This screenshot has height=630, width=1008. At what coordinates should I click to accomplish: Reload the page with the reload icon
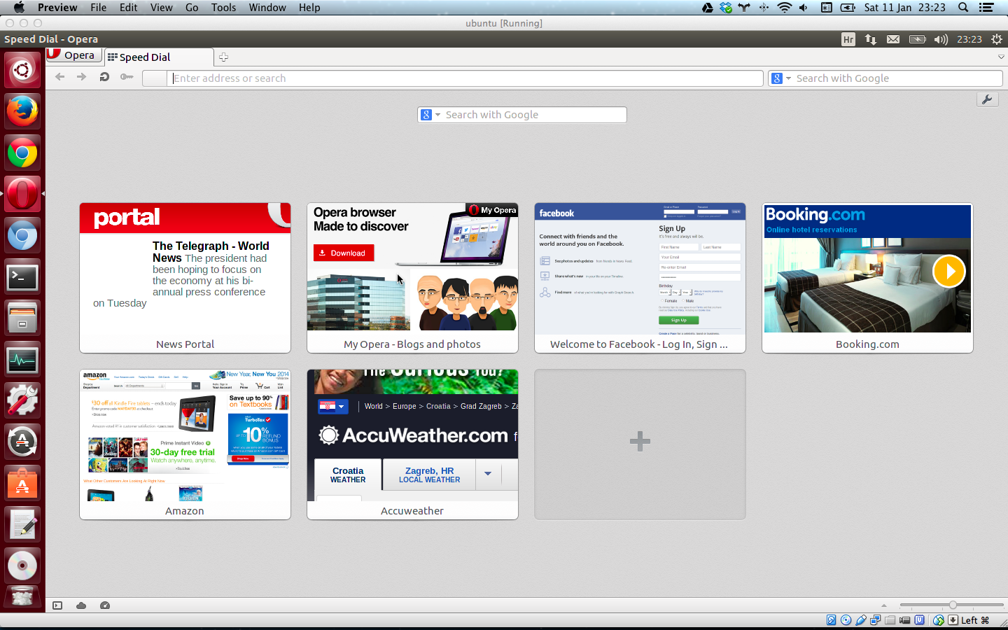point(104,77)
